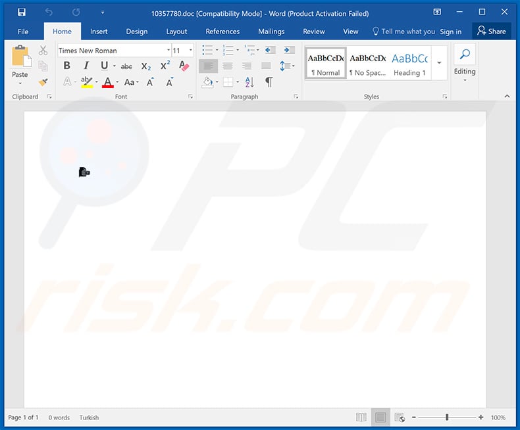Toggle Align Left paragraph alignment
The height and width of the screenshot is (430, 520).
pos(208,66)
